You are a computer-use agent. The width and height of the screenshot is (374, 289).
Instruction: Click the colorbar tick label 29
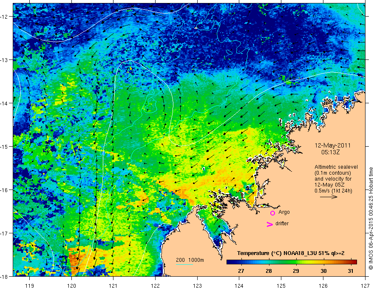[x=296, y=271]
